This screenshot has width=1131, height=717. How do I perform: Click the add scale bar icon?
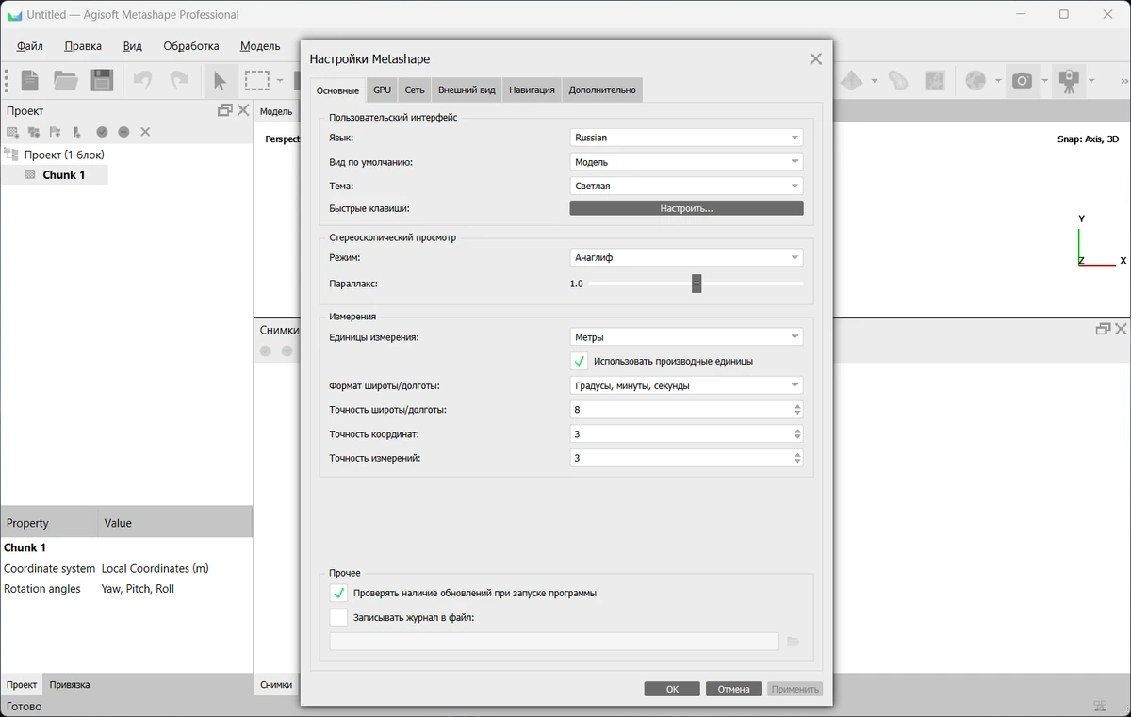pos(76,132)
